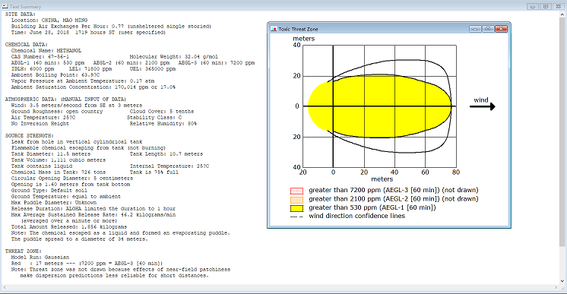Click the 'Tank Length: 10.7 meters' text

pyautogui.click(x=166, y=154)
